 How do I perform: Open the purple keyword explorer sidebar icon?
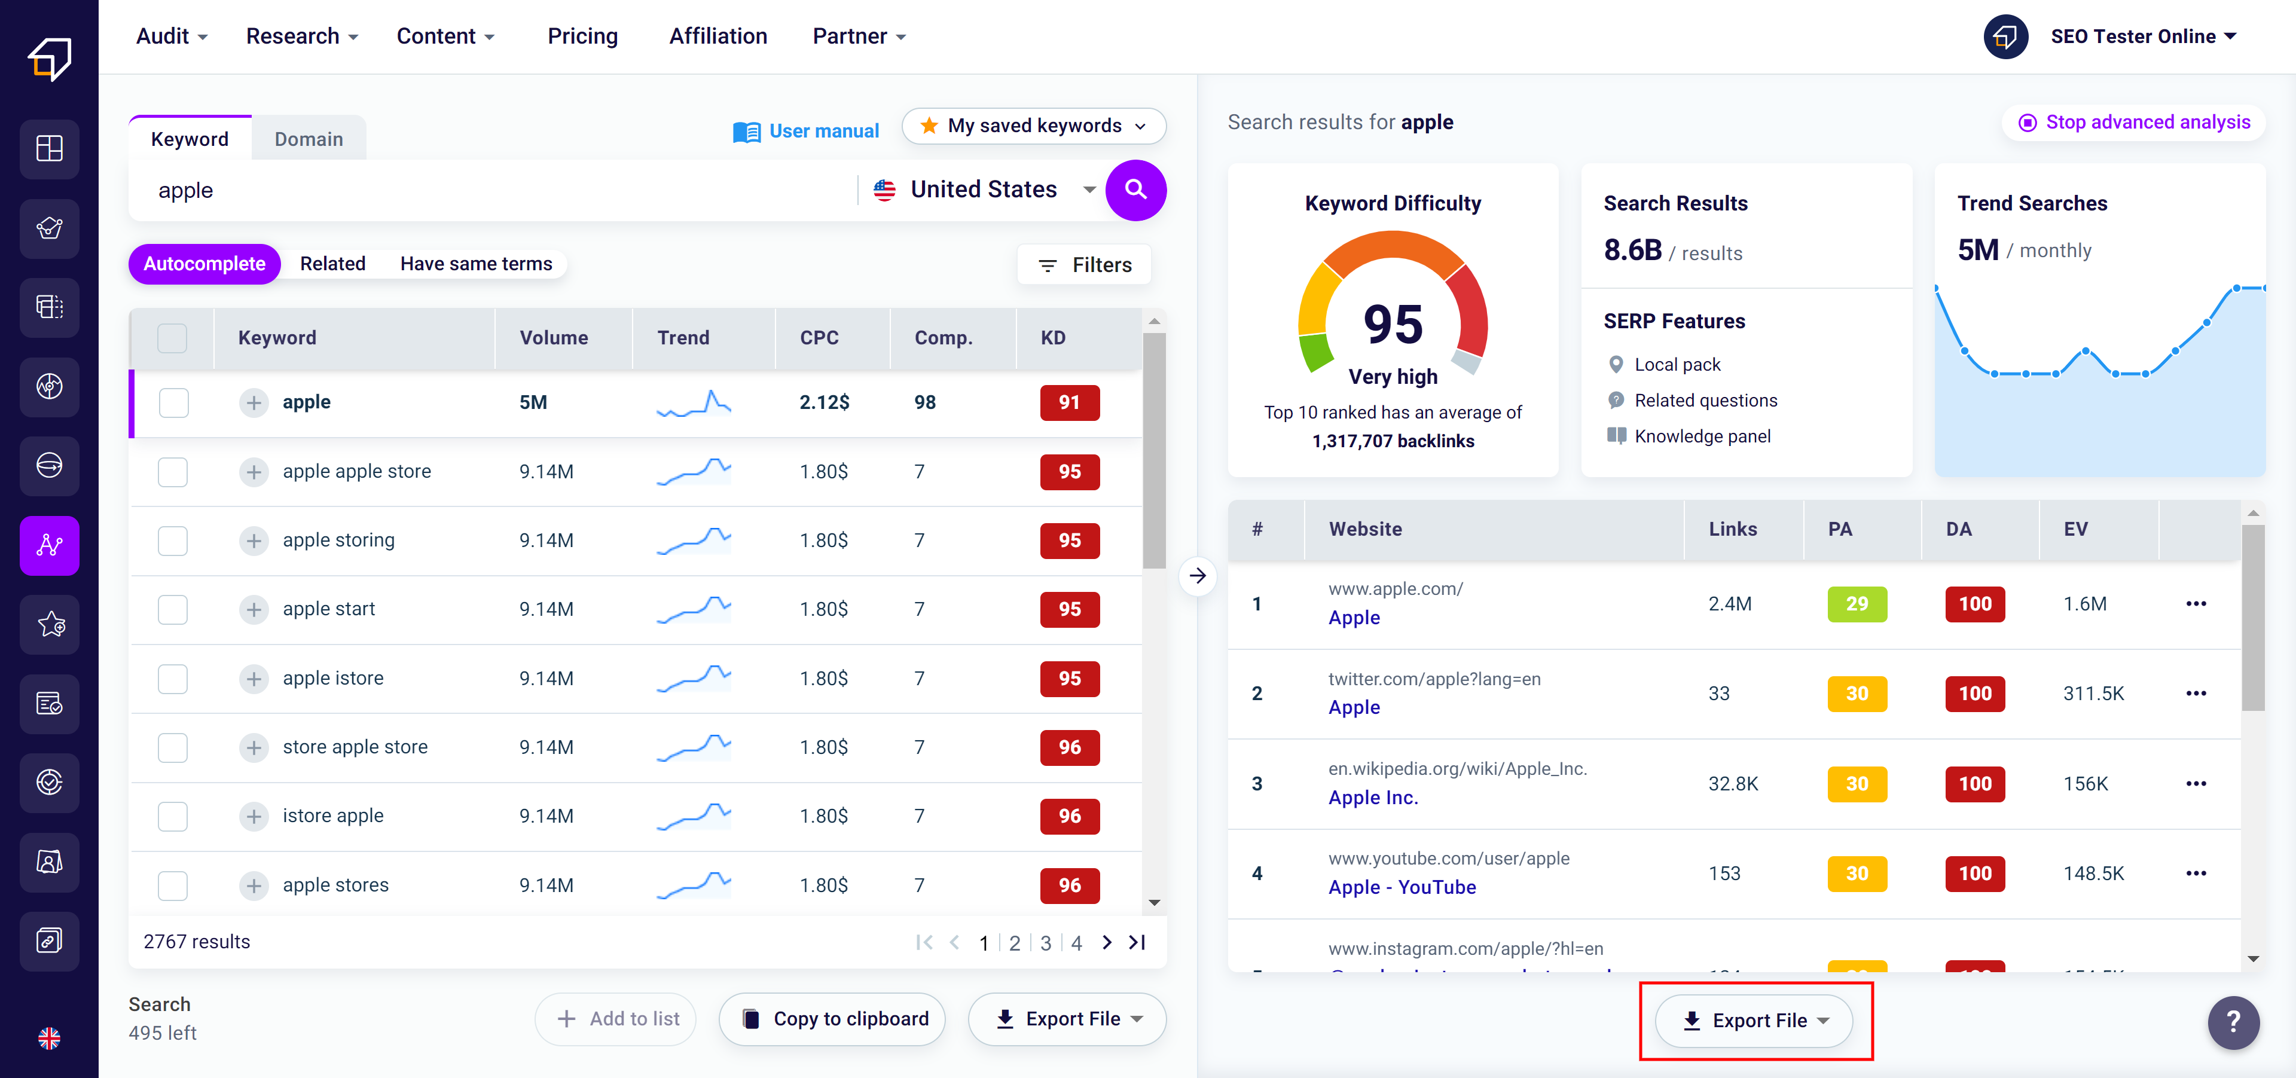point(49,545)
